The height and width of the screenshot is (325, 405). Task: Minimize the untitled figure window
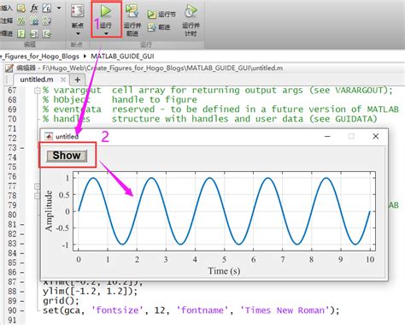point(327,136)
